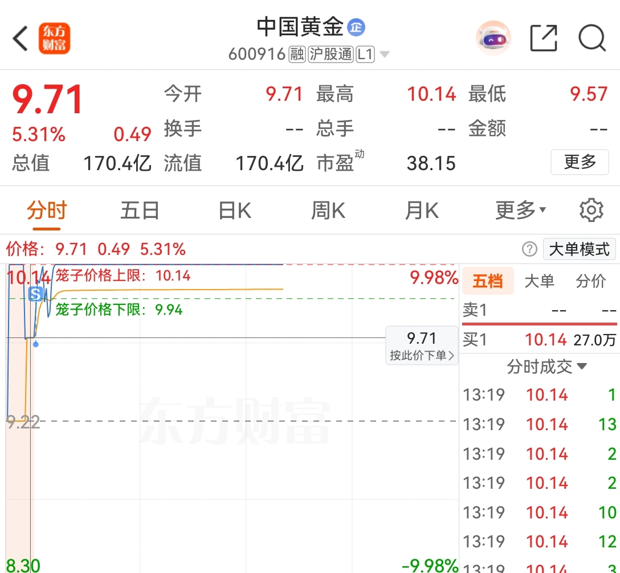Open the 月K tab
Screen dimensions: 620x573
tap(422, 210)
